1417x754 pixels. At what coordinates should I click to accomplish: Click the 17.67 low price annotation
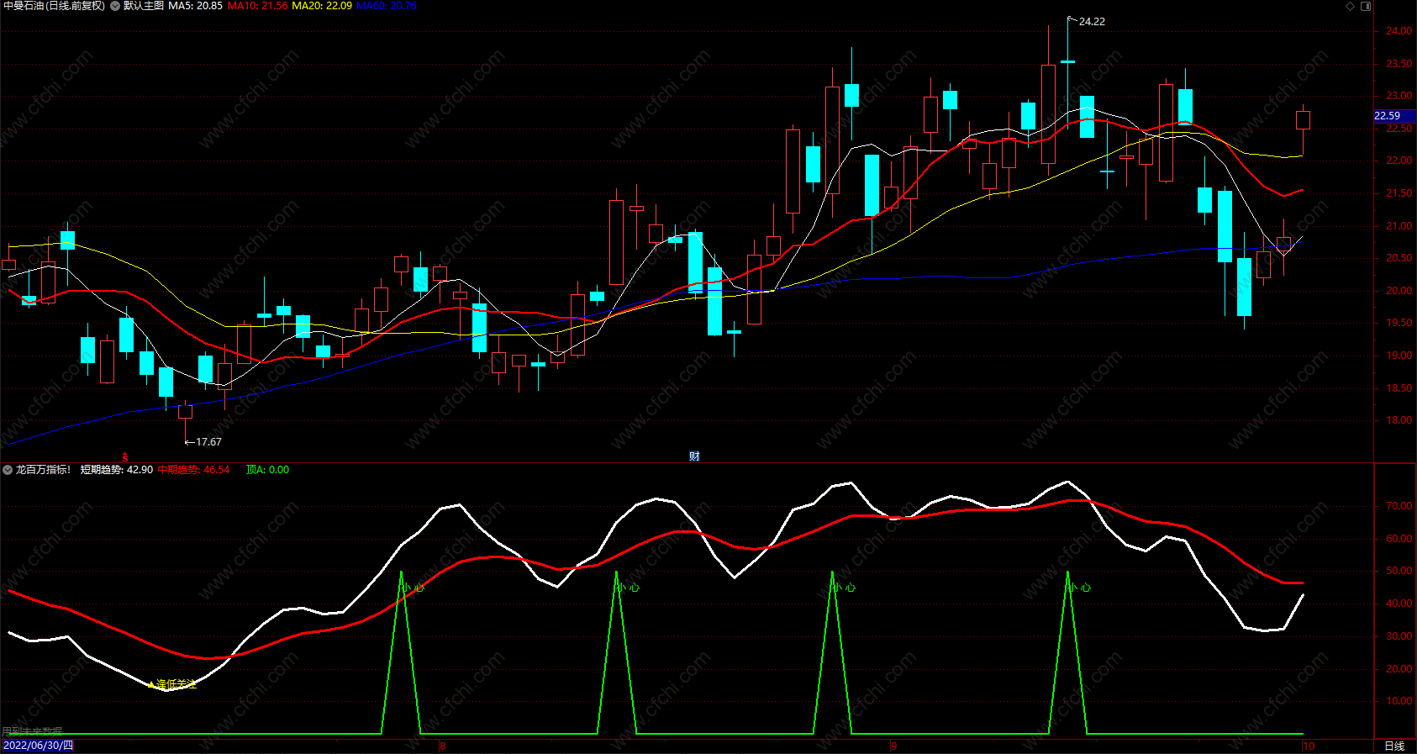(208, 442)
